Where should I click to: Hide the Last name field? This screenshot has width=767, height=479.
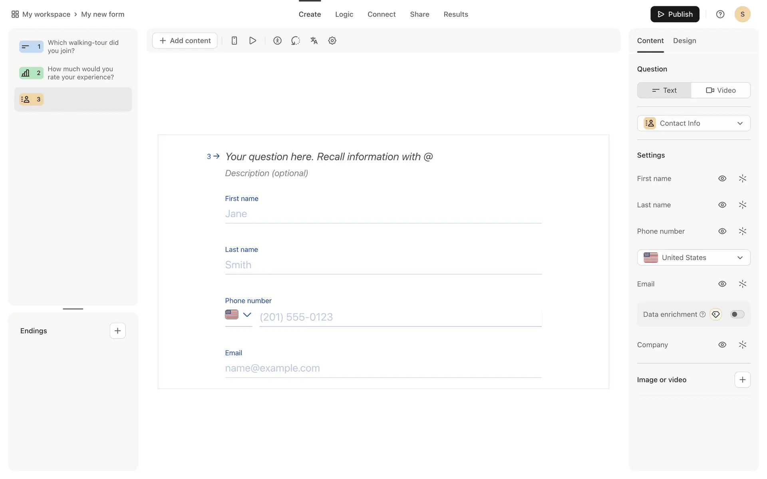pyautogui.click(x=722, y=205)
